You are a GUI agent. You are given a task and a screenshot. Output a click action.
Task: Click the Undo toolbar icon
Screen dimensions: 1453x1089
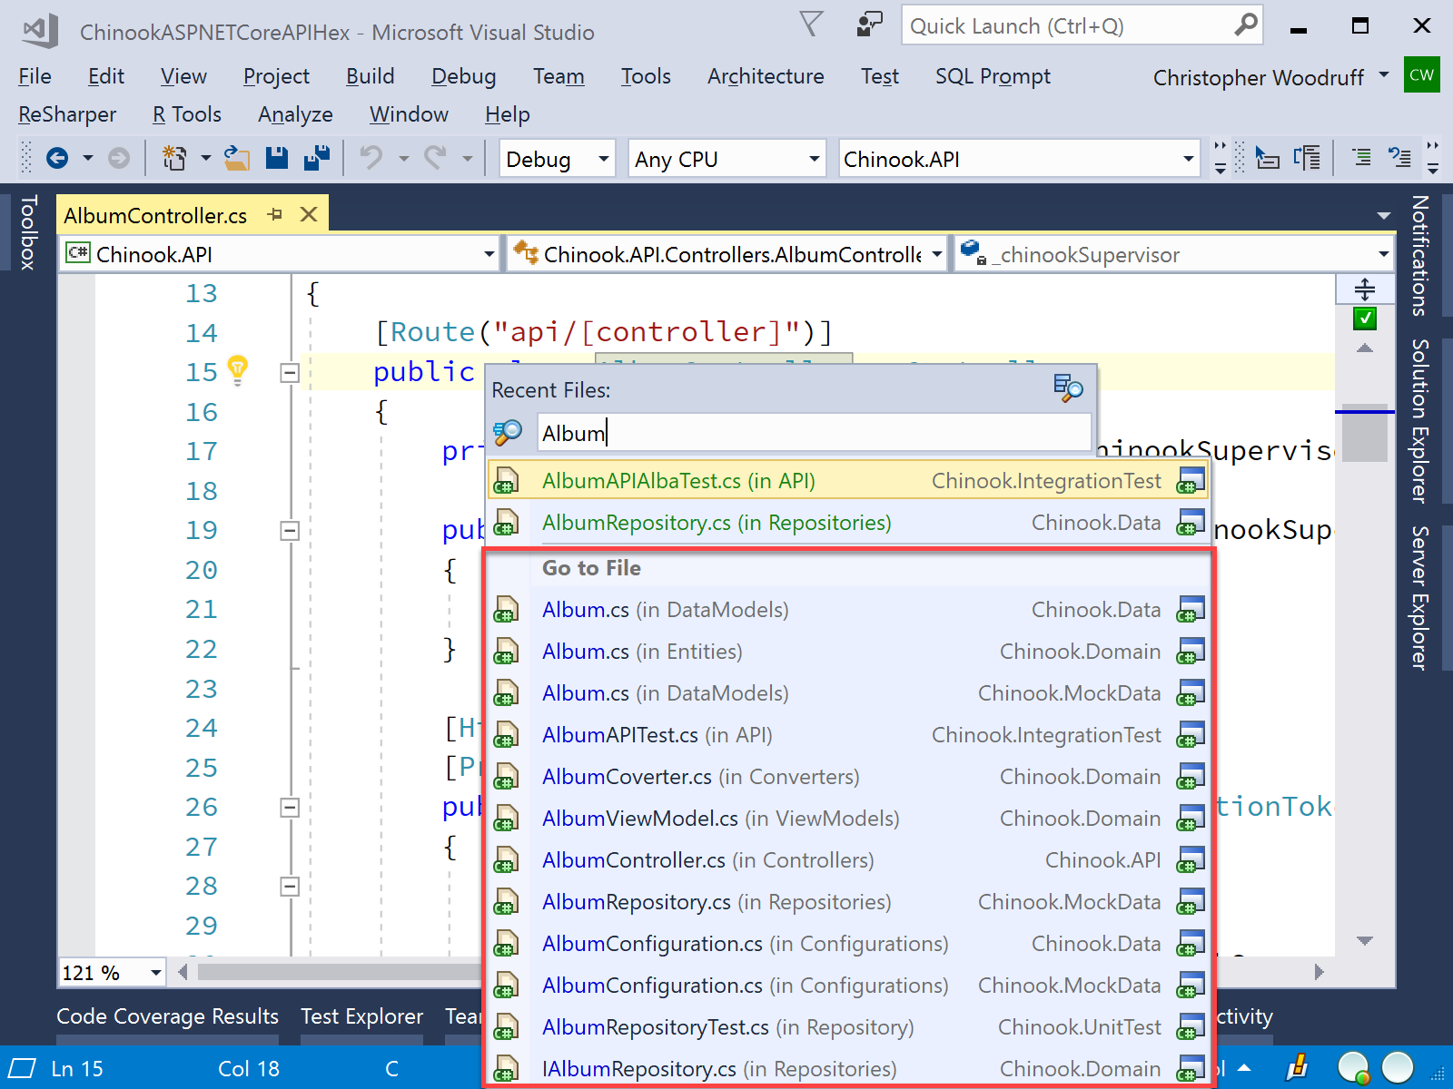371,159
